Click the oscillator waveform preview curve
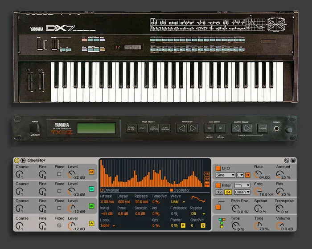The image size is (312, 249). pyautogui.click(x=198, y=199)
